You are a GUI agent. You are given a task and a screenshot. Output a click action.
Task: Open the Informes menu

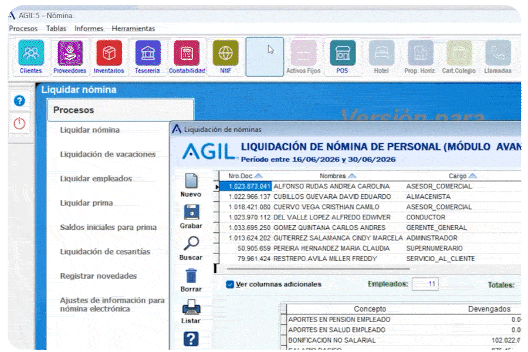click(89, 29)
